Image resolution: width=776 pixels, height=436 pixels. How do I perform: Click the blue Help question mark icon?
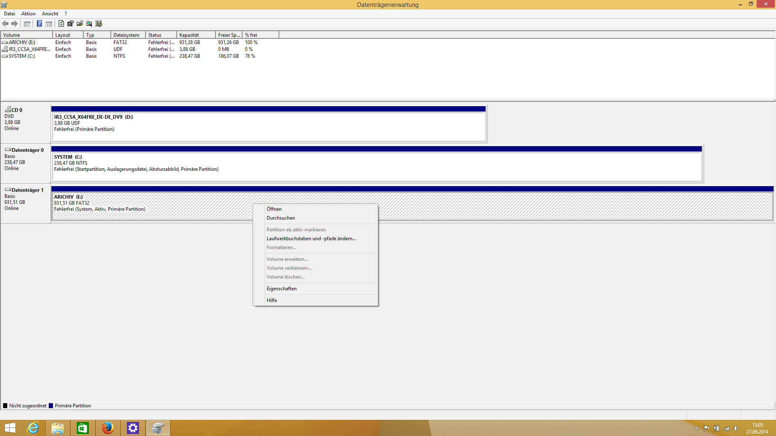(39, 23)
